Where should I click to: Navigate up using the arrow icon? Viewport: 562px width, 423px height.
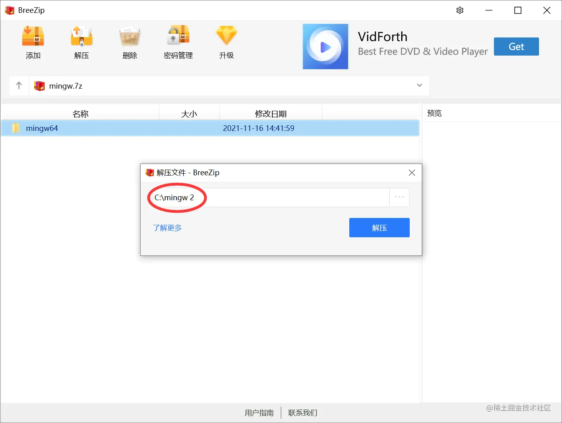click(x=19, y=85)
